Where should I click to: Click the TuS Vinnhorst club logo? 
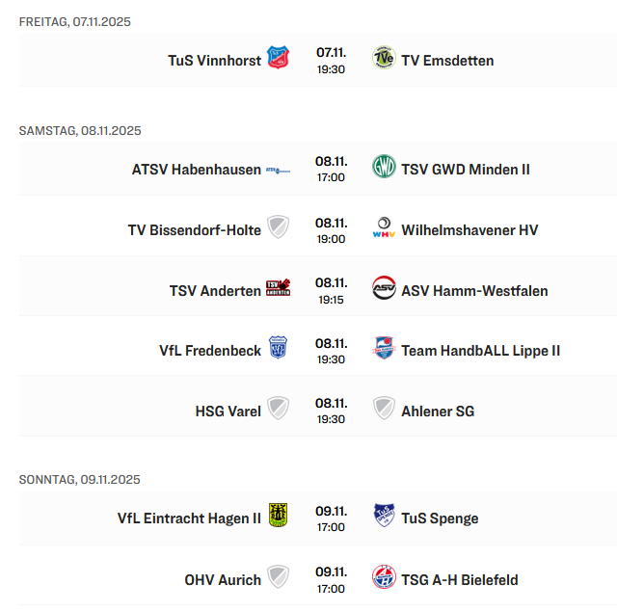coord(278,59)
